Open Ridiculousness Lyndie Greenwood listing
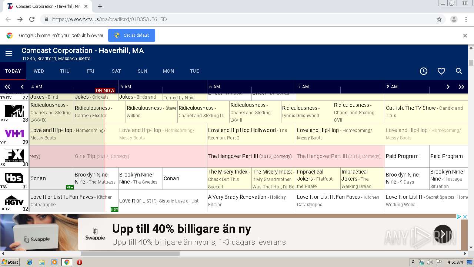 click(307, 112)
